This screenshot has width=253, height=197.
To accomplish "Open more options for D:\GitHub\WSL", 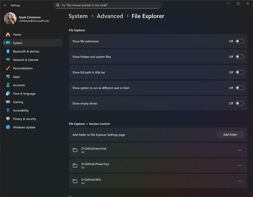I will click(240, 181).
